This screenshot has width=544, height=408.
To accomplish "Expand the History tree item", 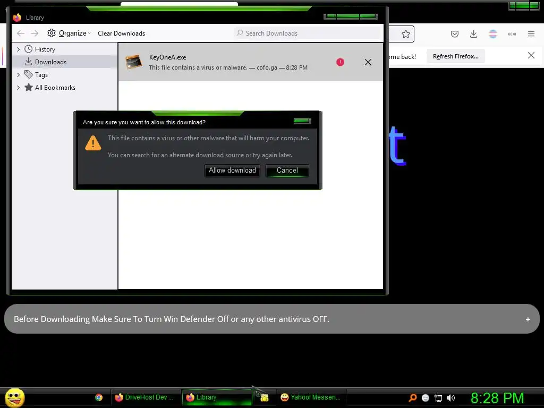I will pyautogui.click(x=19, y=49).
